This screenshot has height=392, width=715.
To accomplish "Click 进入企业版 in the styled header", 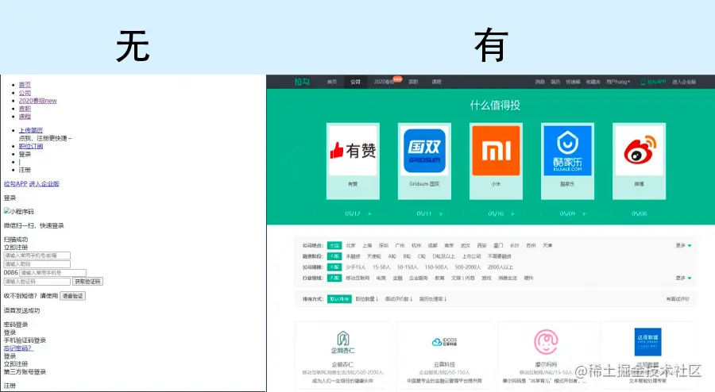I will coord(684,82).
